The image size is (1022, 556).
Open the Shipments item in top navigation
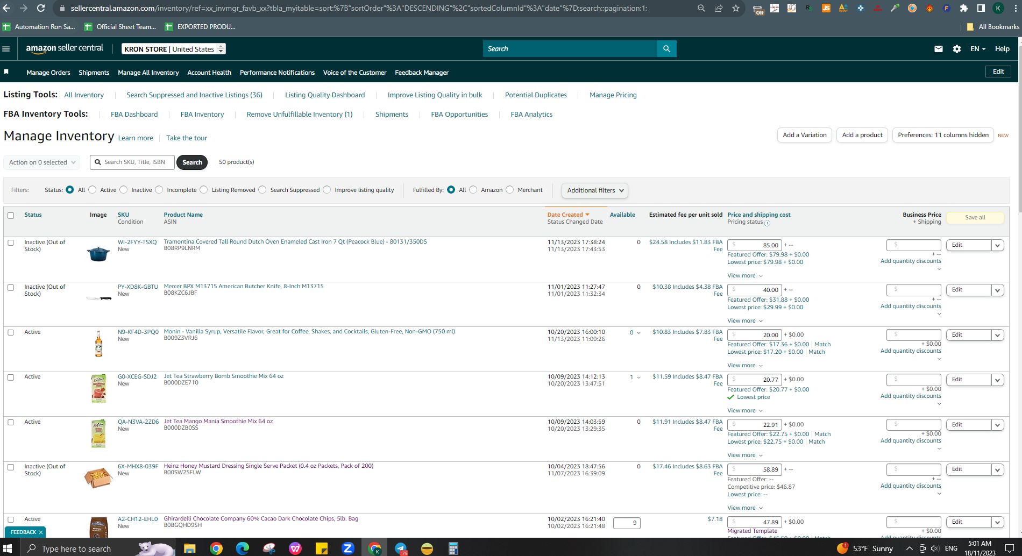[94, 73]
